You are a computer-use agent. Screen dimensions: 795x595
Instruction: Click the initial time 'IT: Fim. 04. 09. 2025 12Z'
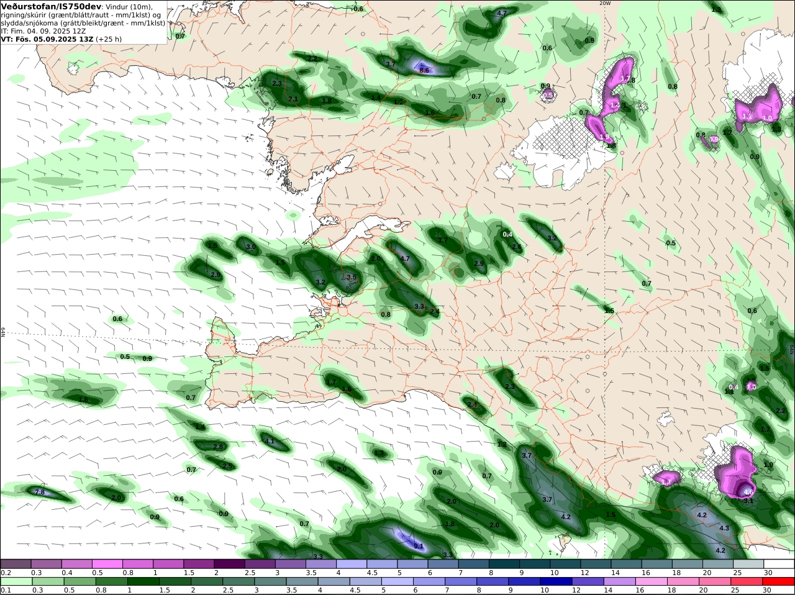[43, 30]
